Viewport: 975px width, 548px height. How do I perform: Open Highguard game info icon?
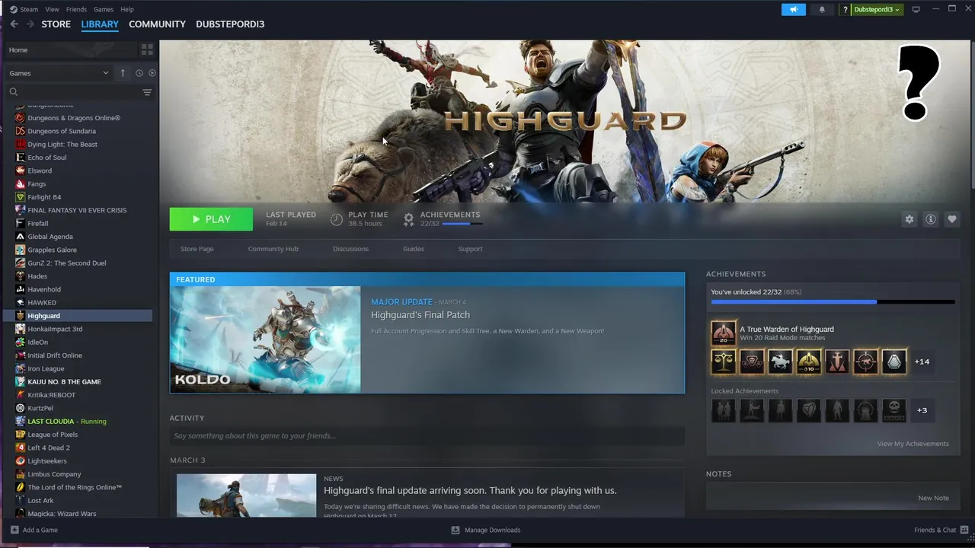click(930, 219)
